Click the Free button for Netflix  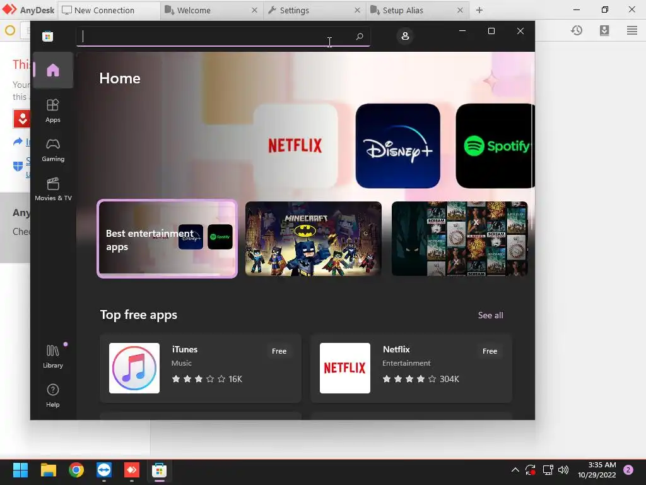[490, 351]
